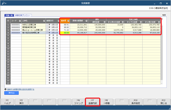Open the 工事名 column filter arrow

click(44, 21)
